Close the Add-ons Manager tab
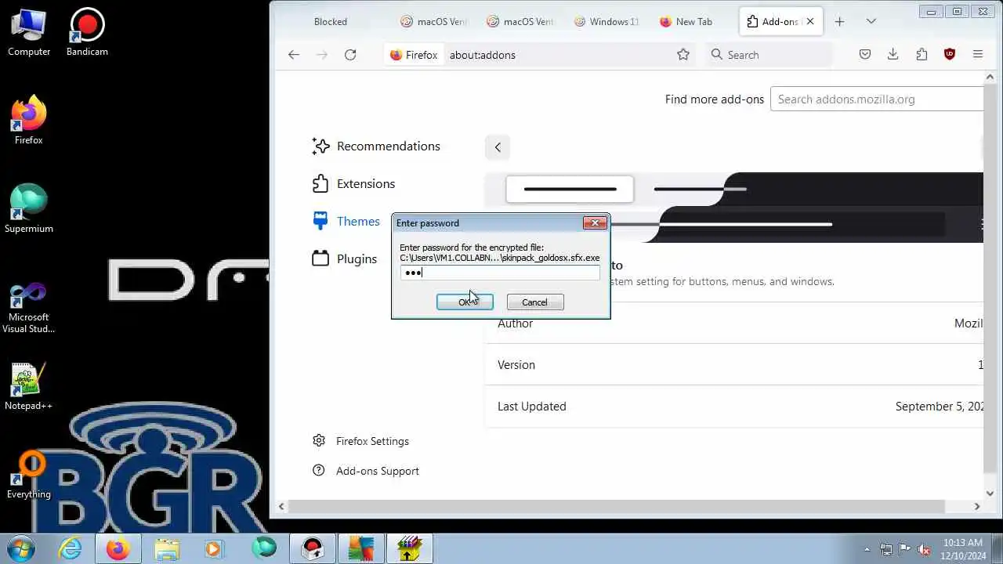Image resolution: width=1003 pixels, height=564 pixels. [x=810, y=22]
